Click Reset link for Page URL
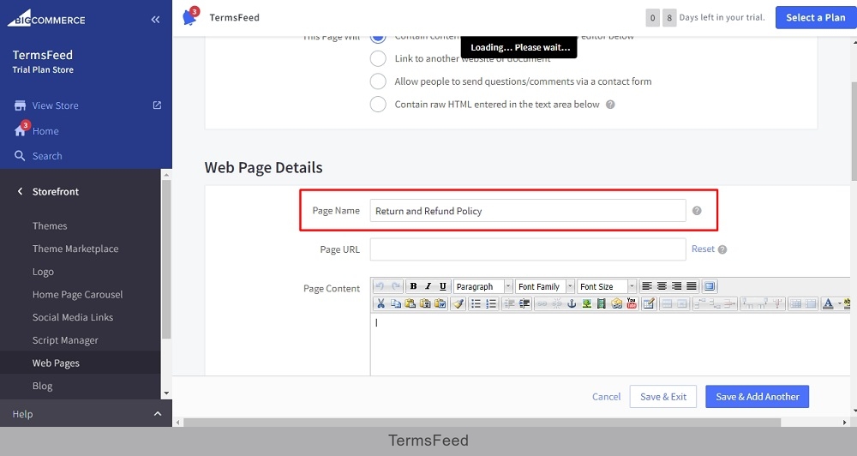The image size is (857, 456). click(703, 249)
